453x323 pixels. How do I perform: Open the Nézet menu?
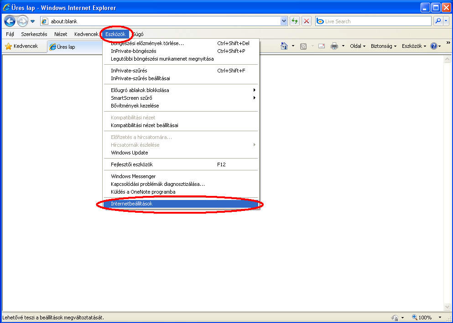point(61,34)
